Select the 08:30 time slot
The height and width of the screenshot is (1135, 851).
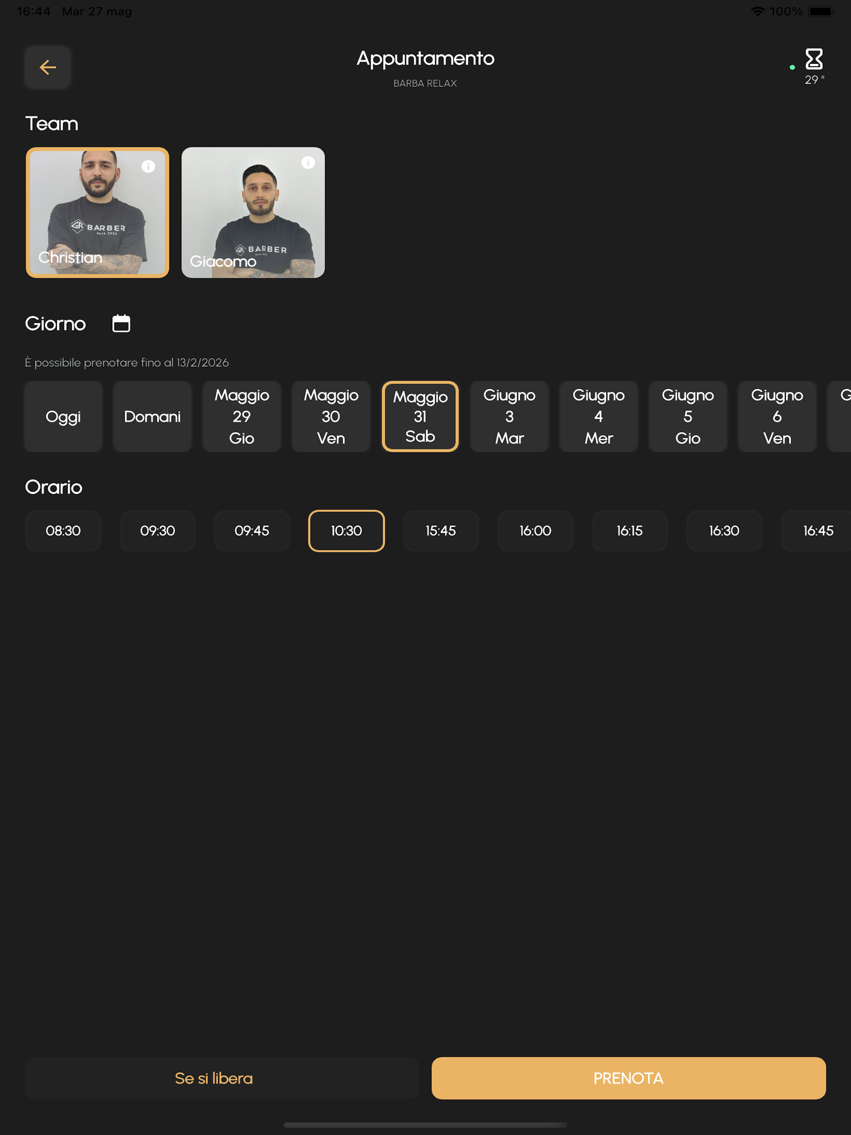[x=63, y=531]
